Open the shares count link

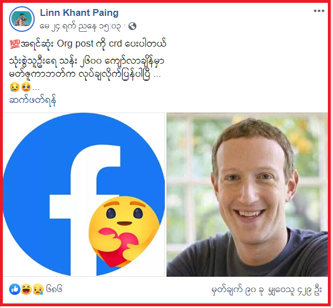pos(295,290)
